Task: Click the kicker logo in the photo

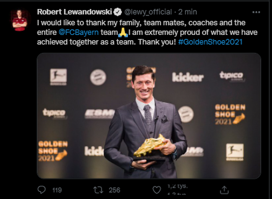Action: (x=187, y=77)
